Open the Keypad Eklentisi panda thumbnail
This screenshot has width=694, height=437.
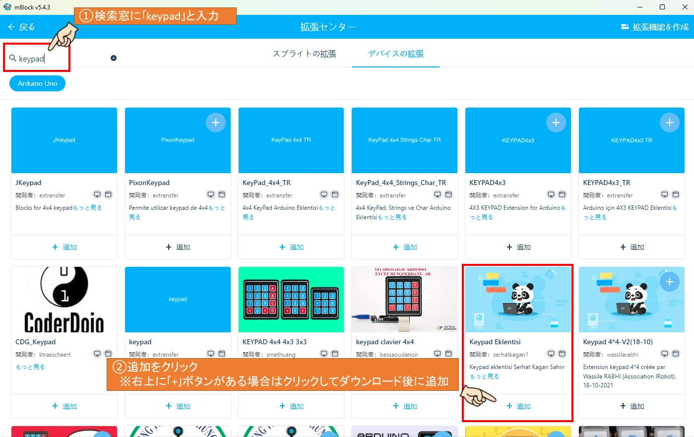[518, 300]
